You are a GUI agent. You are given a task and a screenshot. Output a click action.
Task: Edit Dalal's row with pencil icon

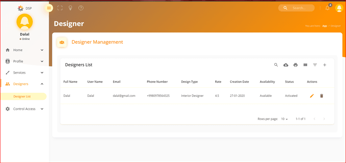[312, 96]
